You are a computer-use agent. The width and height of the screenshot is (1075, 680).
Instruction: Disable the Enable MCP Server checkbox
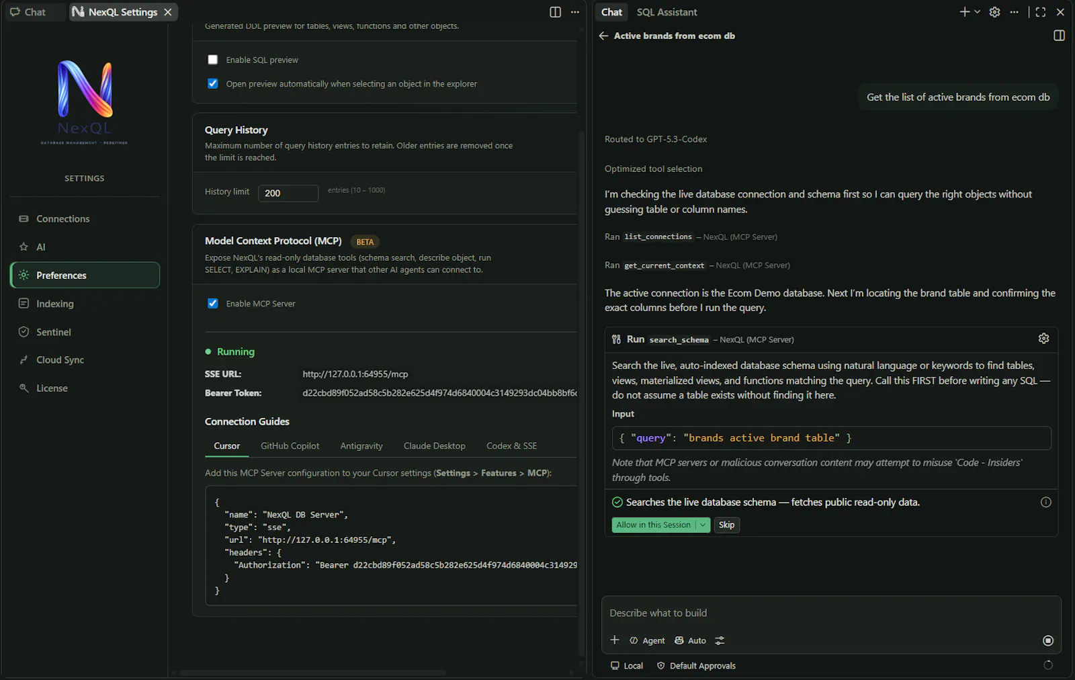coord(213,304)
